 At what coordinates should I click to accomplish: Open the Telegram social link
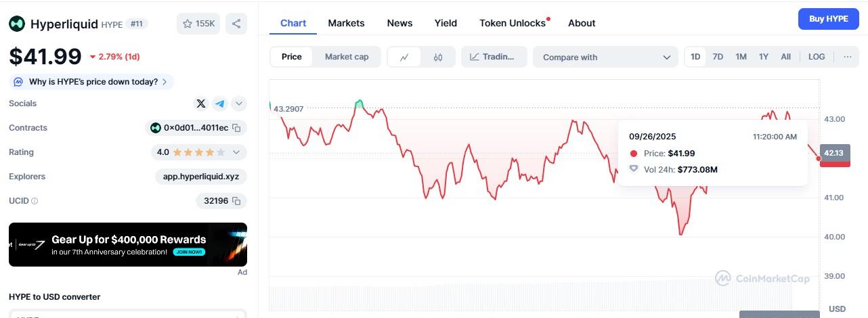219,104
